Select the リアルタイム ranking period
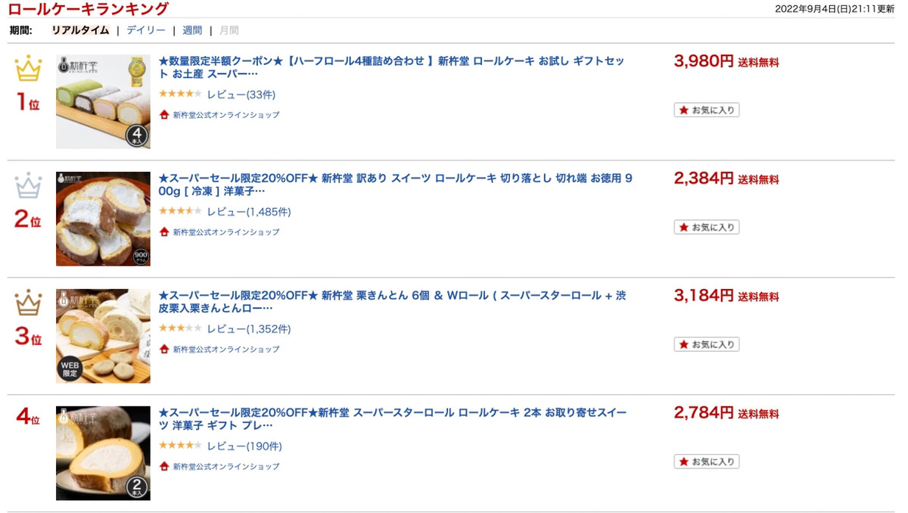Screen dimensions: 908x513 point(80,30)
